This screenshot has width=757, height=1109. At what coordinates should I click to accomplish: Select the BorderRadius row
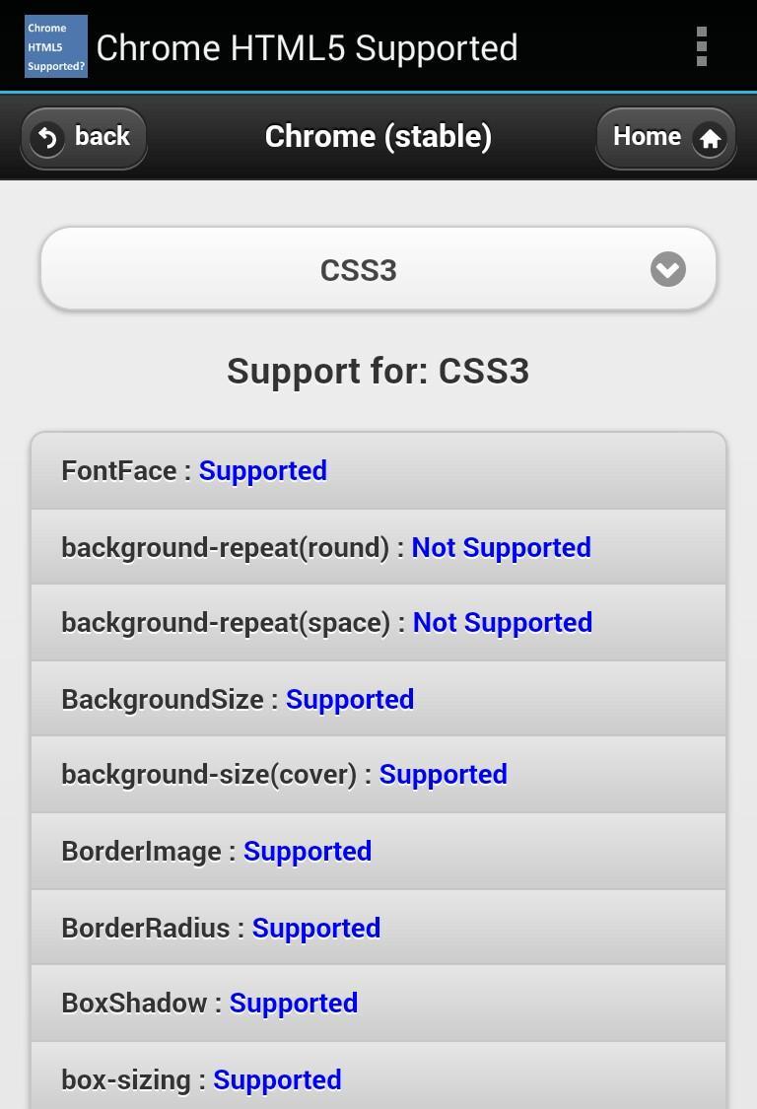tap(378, 928)
